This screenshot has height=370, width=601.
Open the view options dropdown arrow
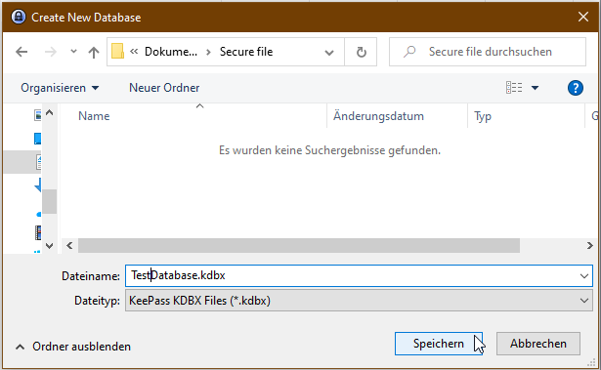click(535, 88)
